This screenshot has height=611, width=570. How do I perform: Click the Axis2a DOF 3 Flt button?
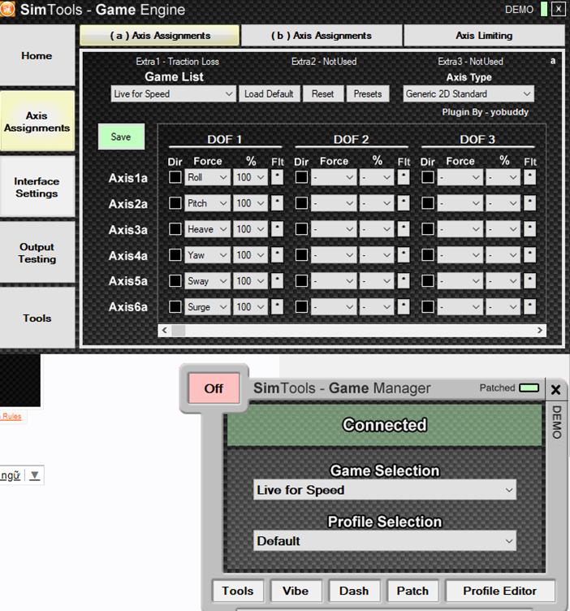[x=529, y=203]
